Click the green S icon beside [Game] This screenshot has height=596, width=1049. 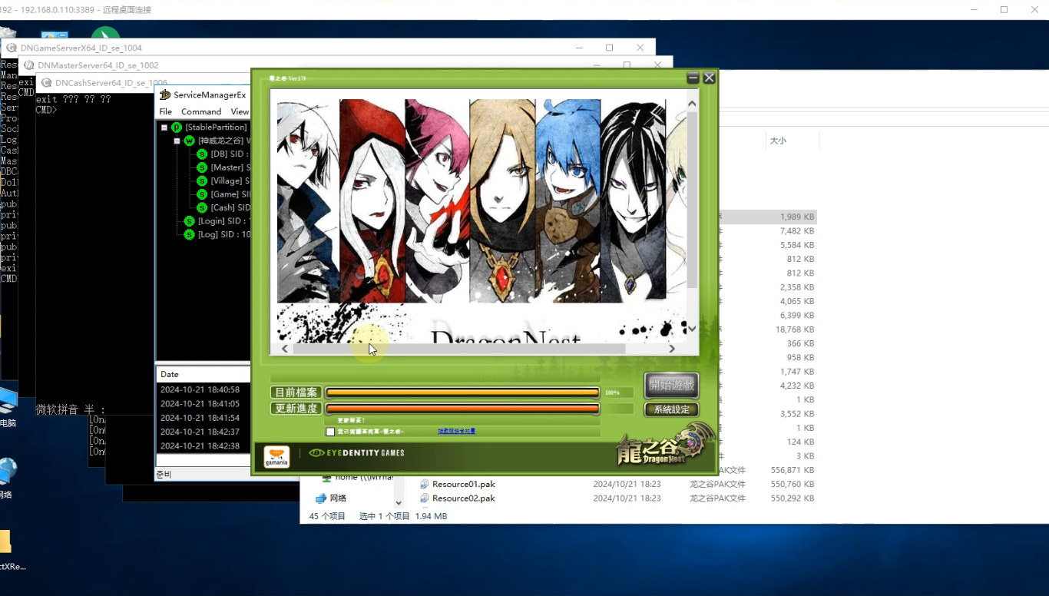point(202,194)
